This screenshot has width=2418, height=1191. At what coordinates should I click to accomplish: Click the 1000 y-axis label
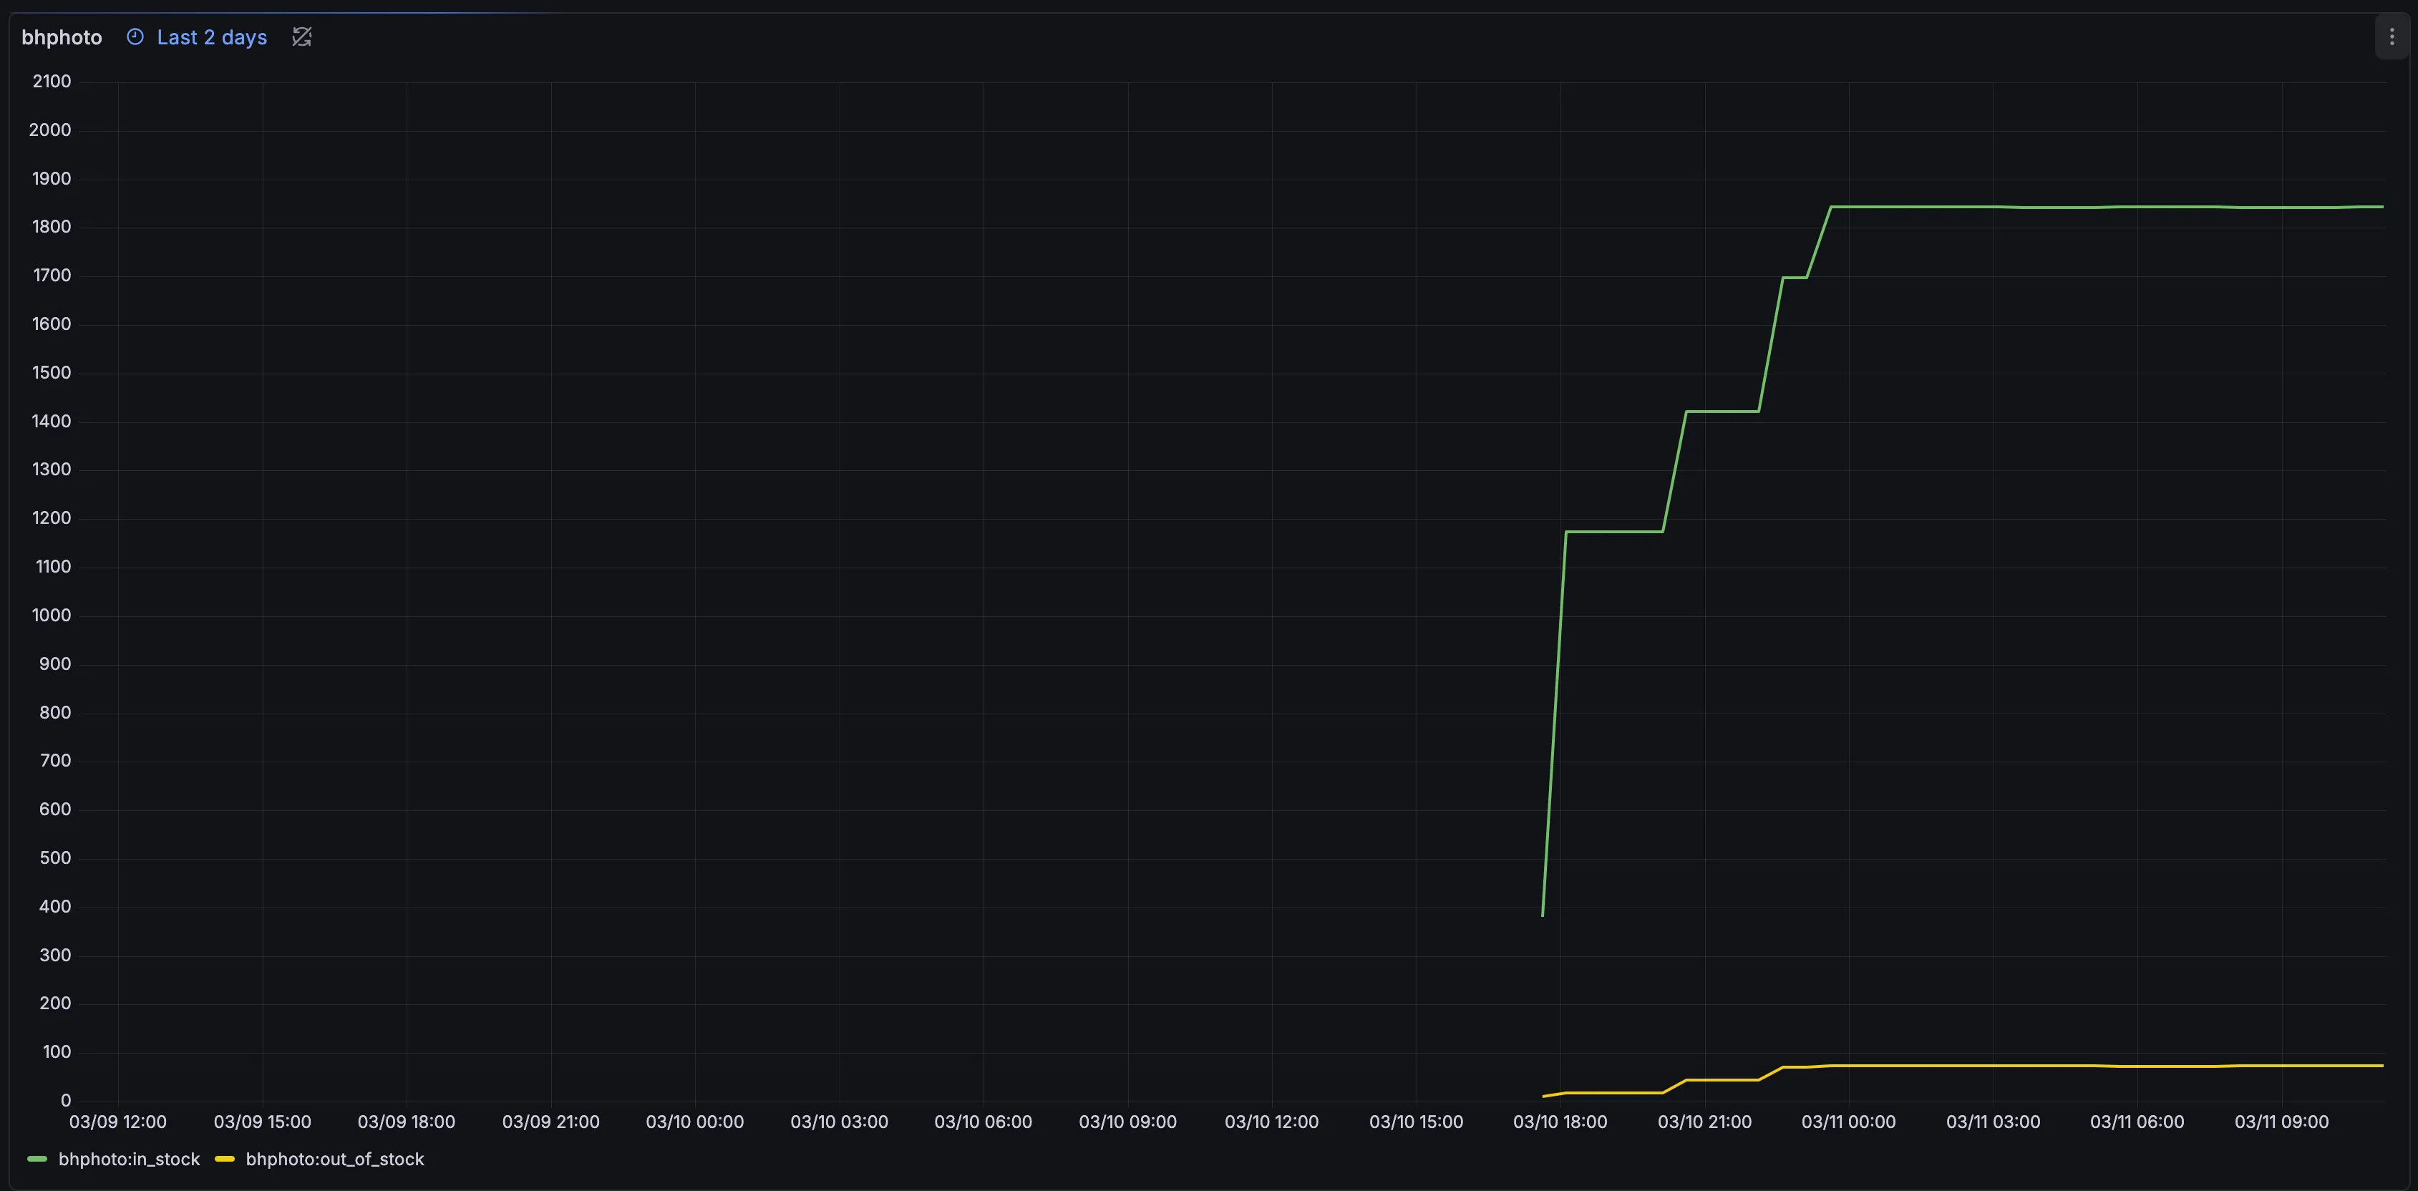click(52, 616)
